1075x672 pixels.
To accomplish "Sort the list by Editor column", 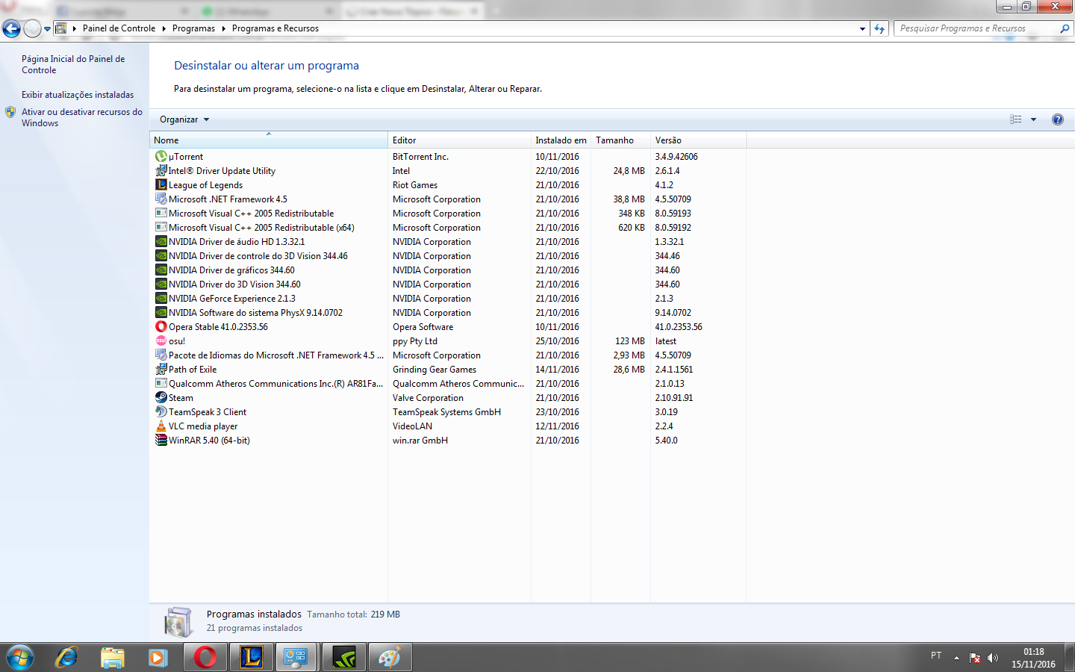I will coord(459,140).
